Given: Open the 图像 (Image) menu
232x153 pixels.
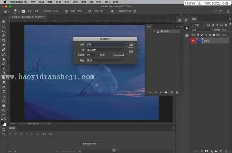Looking at the screenshot, I should point(50,2).
